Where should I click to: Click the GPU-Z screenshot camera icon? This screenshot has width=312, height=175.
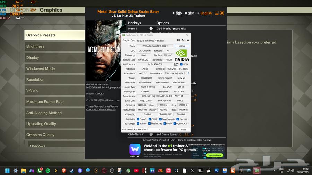point(179,40)
